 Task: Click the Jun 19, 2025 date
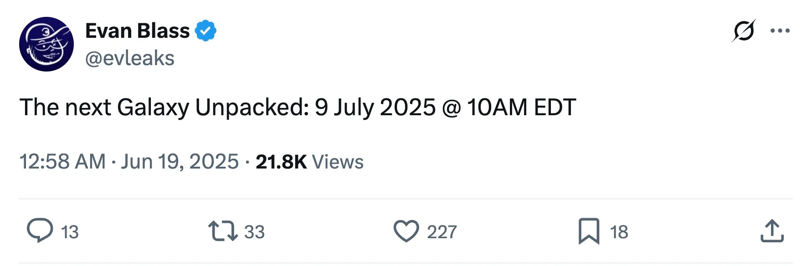[x=180, y=162]
